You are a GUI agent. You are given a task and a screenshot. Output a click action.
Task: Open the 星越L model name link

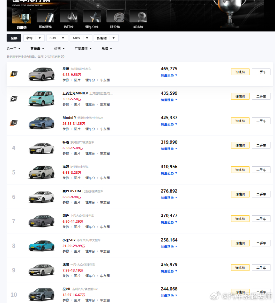67,289
